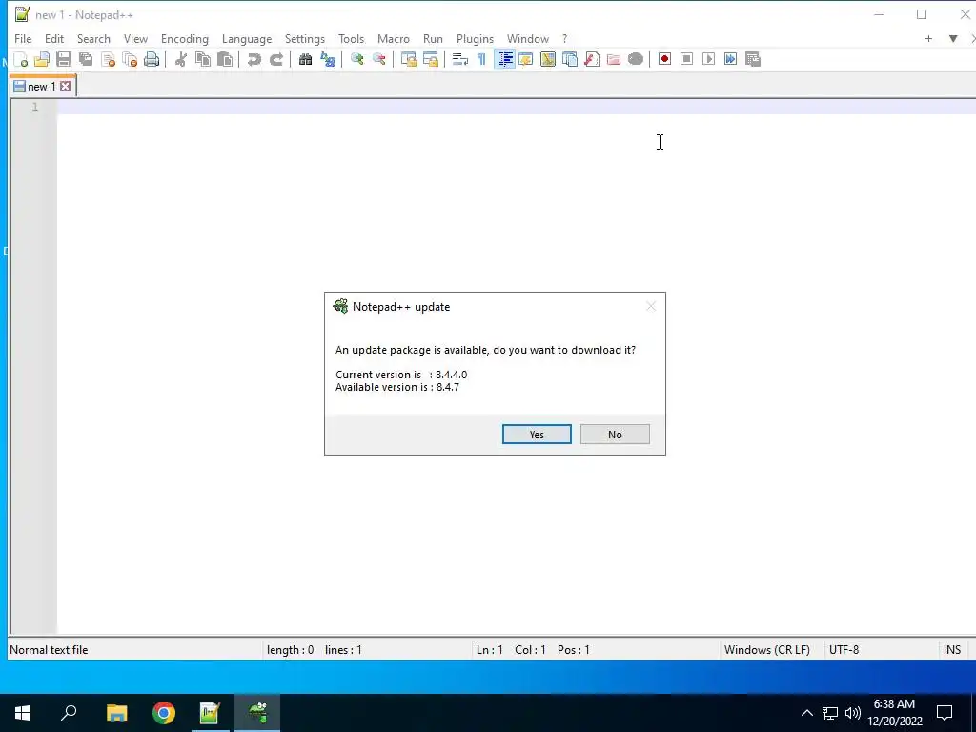976x732 pixels.
Task: Open the Windows Start menu
Action: [x=23, y=713]
